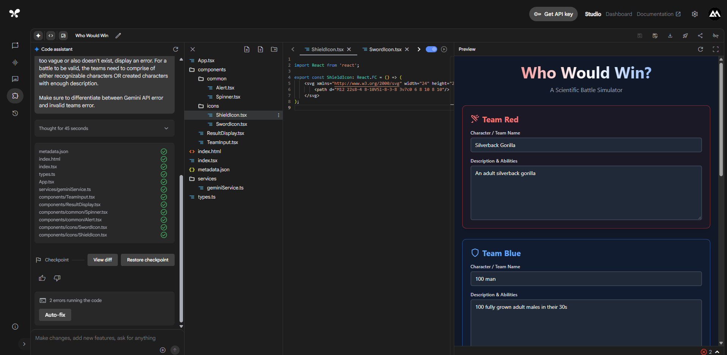The width and height of the screenshot is (727, 355).
Task: Open the Chat section in left sidebar
Action: 15,45
